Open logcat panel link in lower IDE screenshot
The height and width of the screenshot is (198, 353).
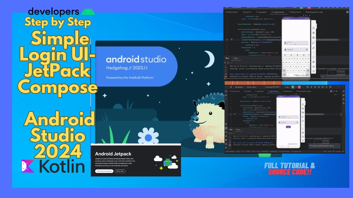click(x=253, y=143)
